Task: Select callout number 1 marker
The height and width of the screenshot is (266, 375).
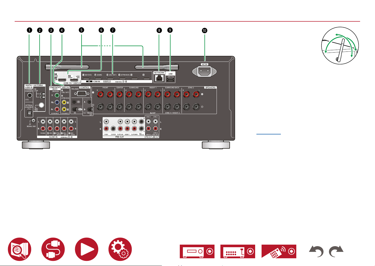Action: [30, 30]
